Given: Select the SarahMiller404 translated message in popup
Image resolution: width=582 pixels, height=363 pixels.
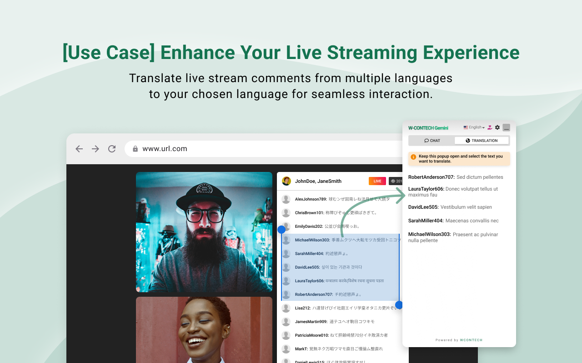Looking at the screenshot, I should [x=453, y=221].
